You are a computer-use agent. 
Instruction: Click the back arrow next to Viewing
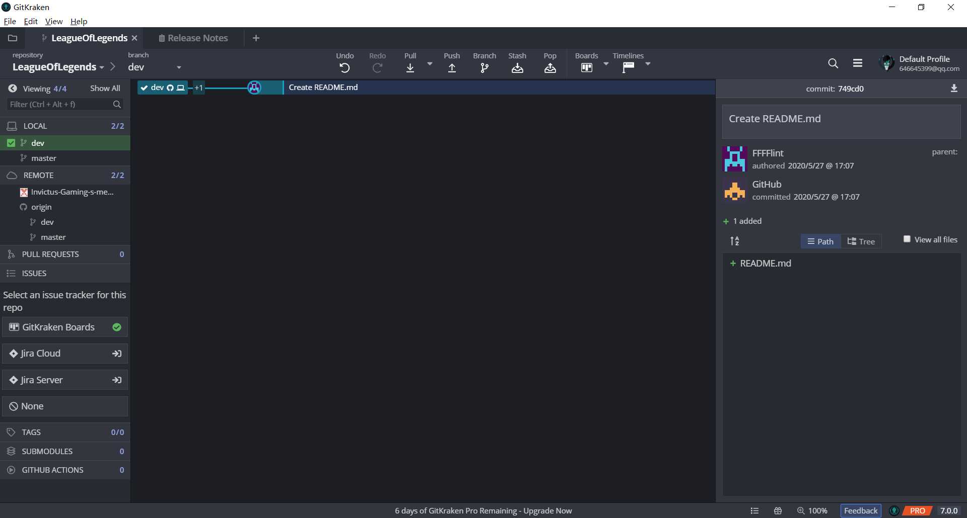coord(13,89)
